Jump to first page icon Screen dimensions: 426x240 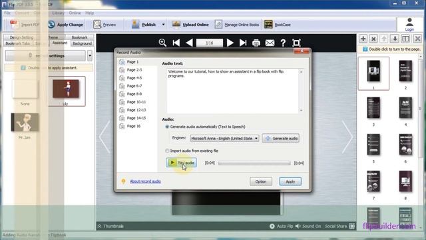pyautogui.click(x=176, y=43)
